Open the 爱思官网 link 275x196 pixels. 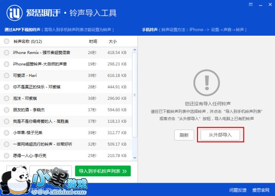coord(261,190)
